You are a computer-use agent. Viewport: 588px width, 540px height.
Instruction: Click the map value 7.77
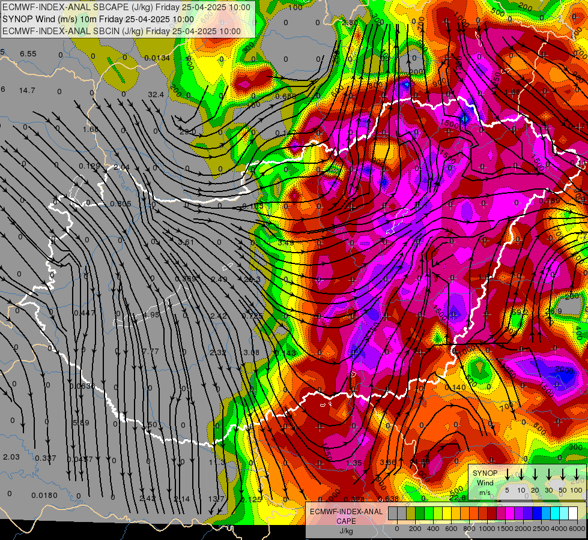151,352
